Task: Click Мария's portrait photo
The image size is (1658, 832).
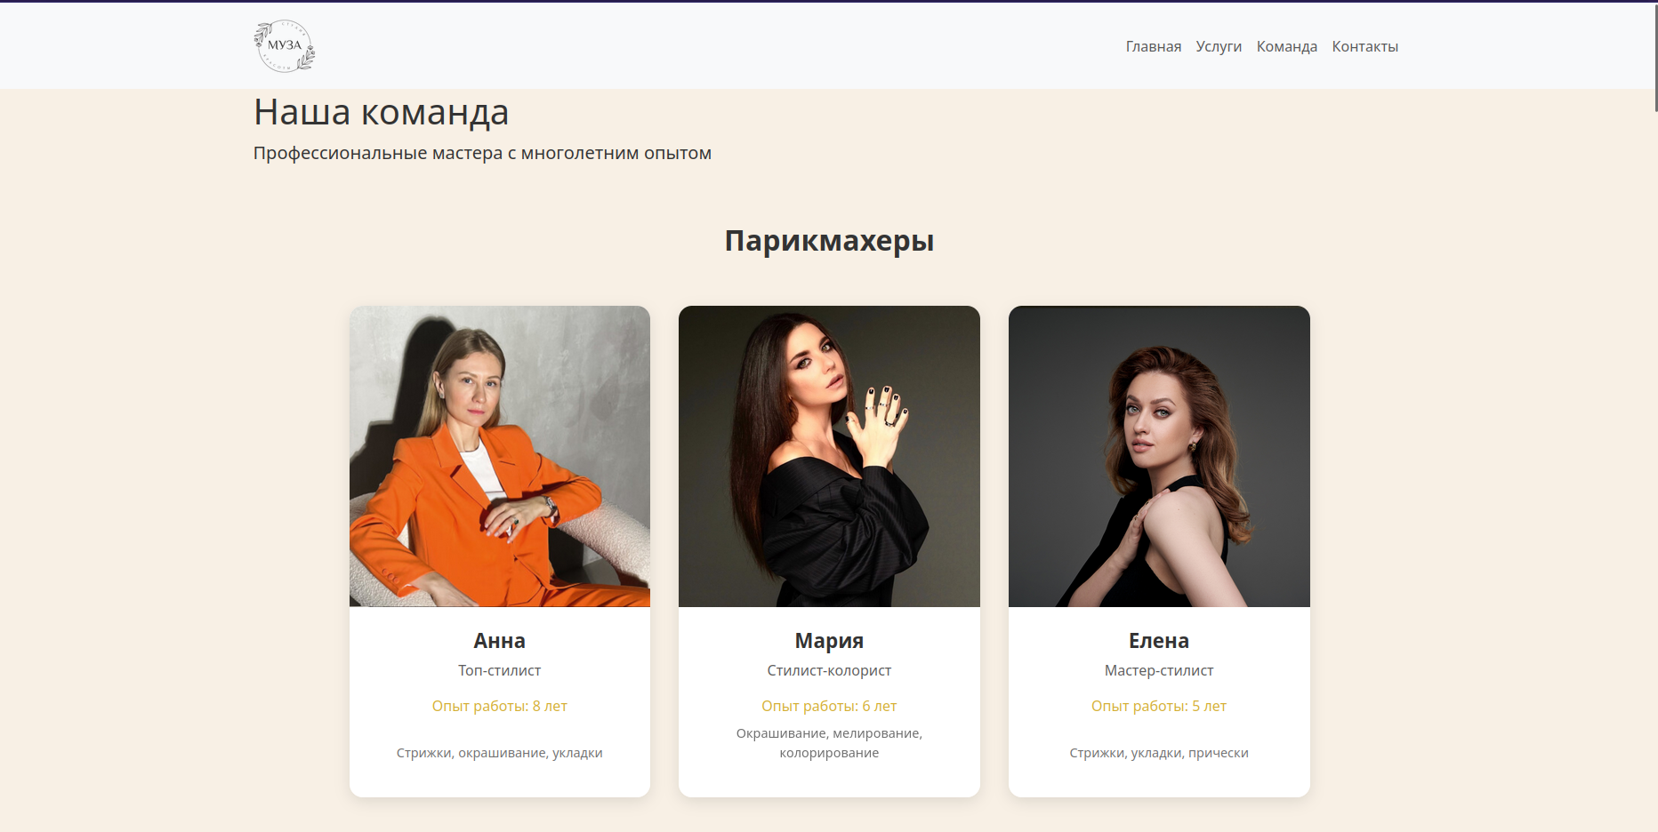Action: [x=829, y=456]
